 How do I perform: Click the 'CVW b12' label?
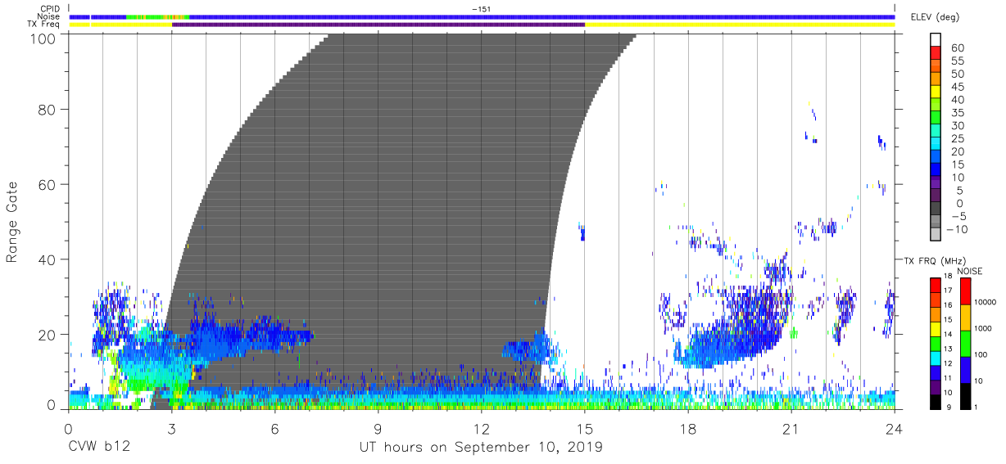coord(98,448)
